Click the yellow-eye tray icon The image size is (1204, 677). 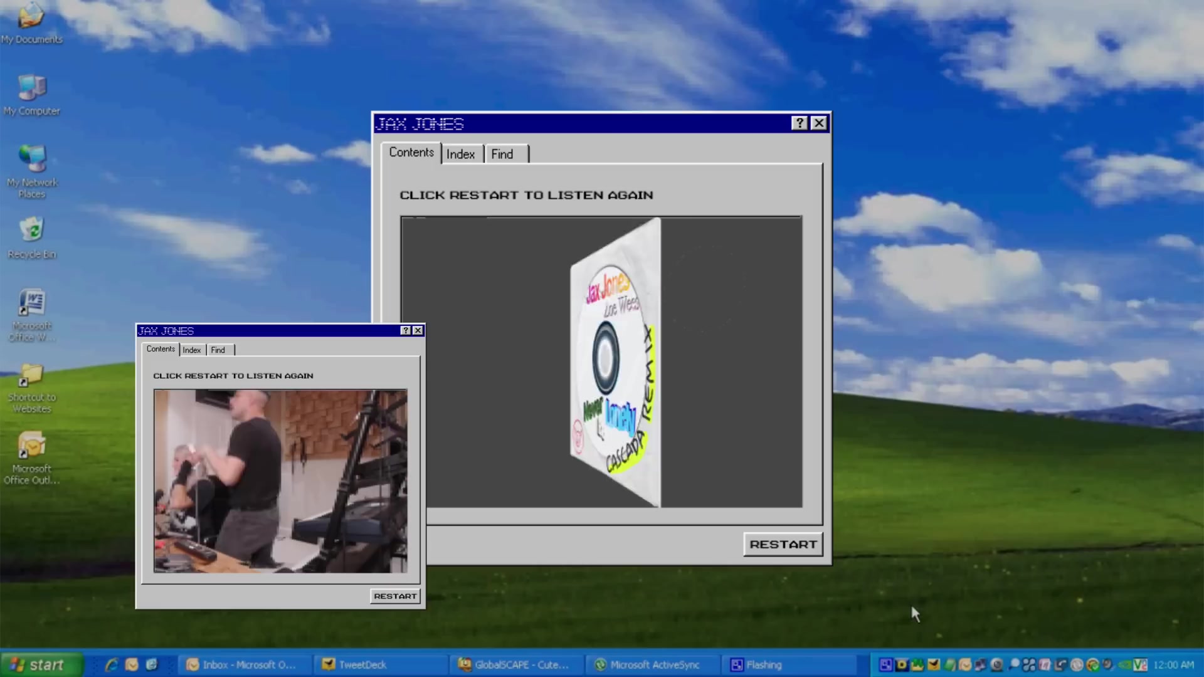[902, 664]
